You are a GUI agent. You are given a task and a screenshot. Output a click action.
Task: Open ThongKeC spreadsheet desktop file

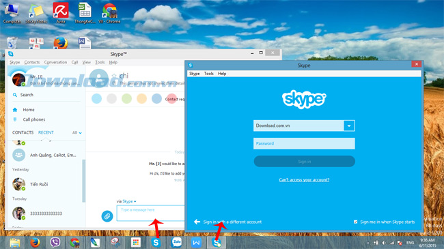tap(85, 13)
